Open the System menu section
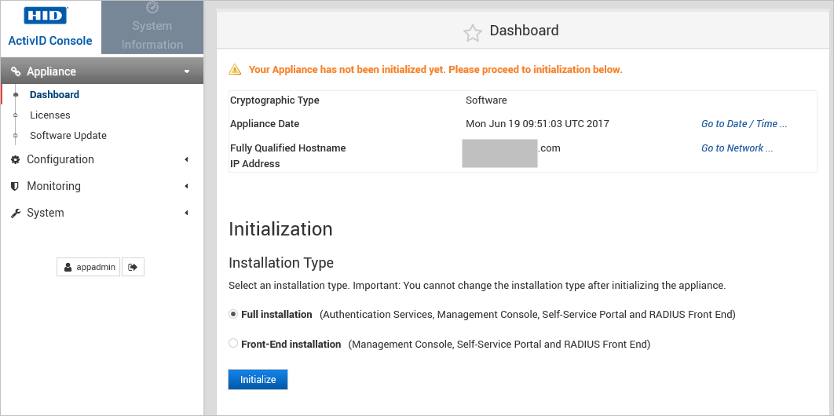The image size is (834, 416). [x=101, y=213]
